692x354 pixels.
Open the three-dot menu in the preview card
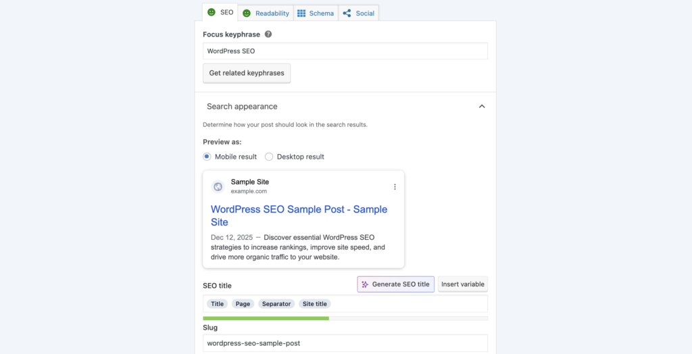395,186
